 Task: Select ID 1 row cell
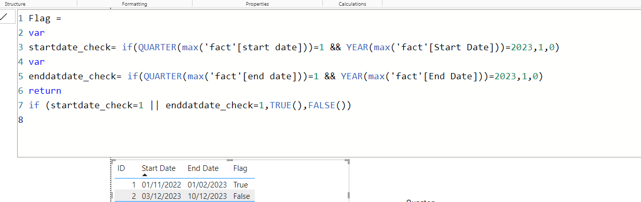tap(133, 185)
